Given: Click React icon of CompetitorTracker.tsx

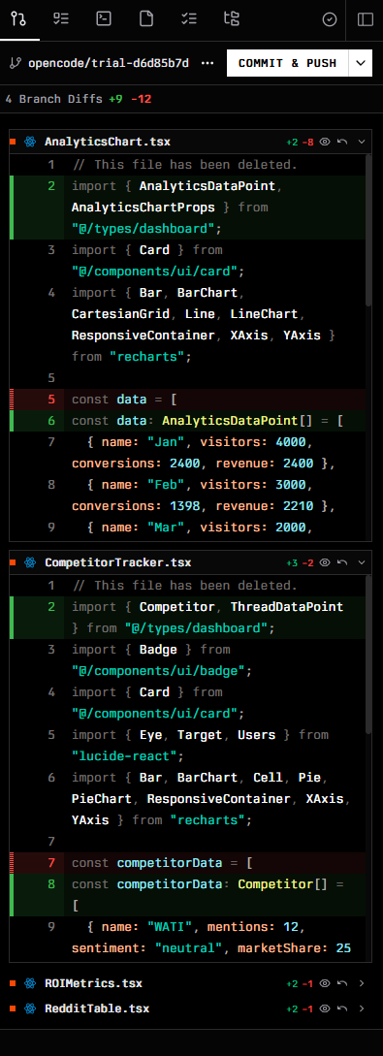Looking at the screenshot, I should tap(30, 562).
